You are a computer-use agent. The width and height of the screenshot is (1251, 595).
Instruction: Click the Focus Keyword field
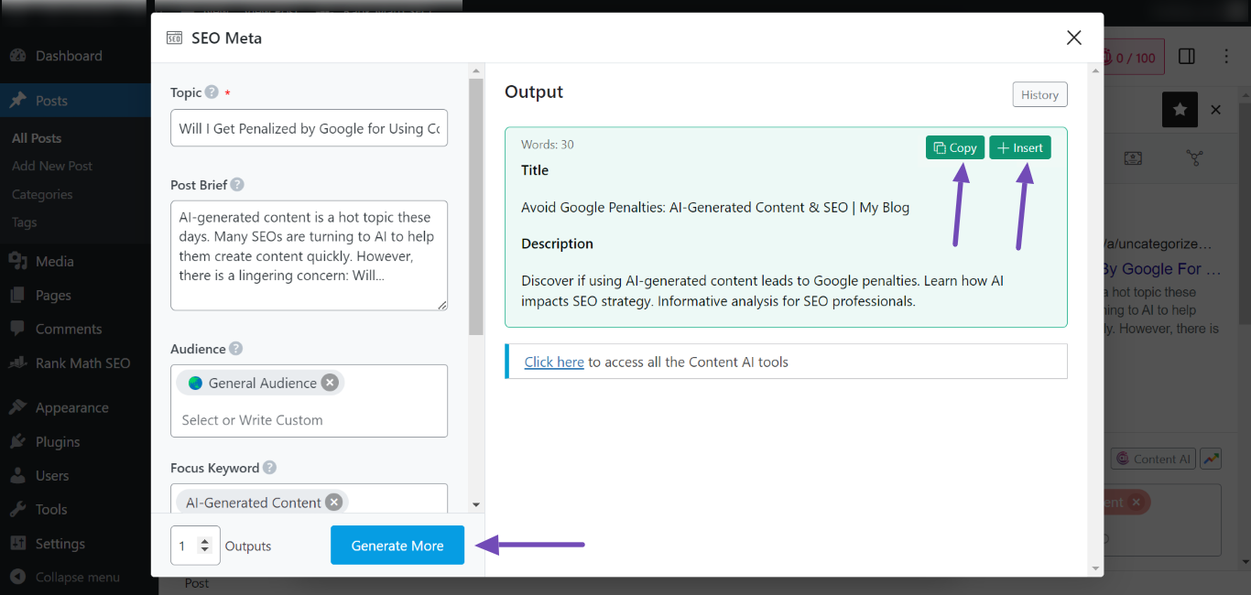click(x=309, y=499)
